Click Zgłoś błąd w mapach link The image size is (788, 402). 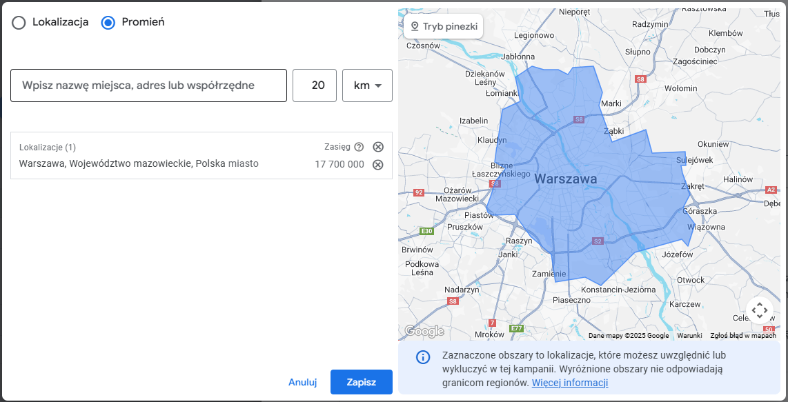(x=744, y=336)
